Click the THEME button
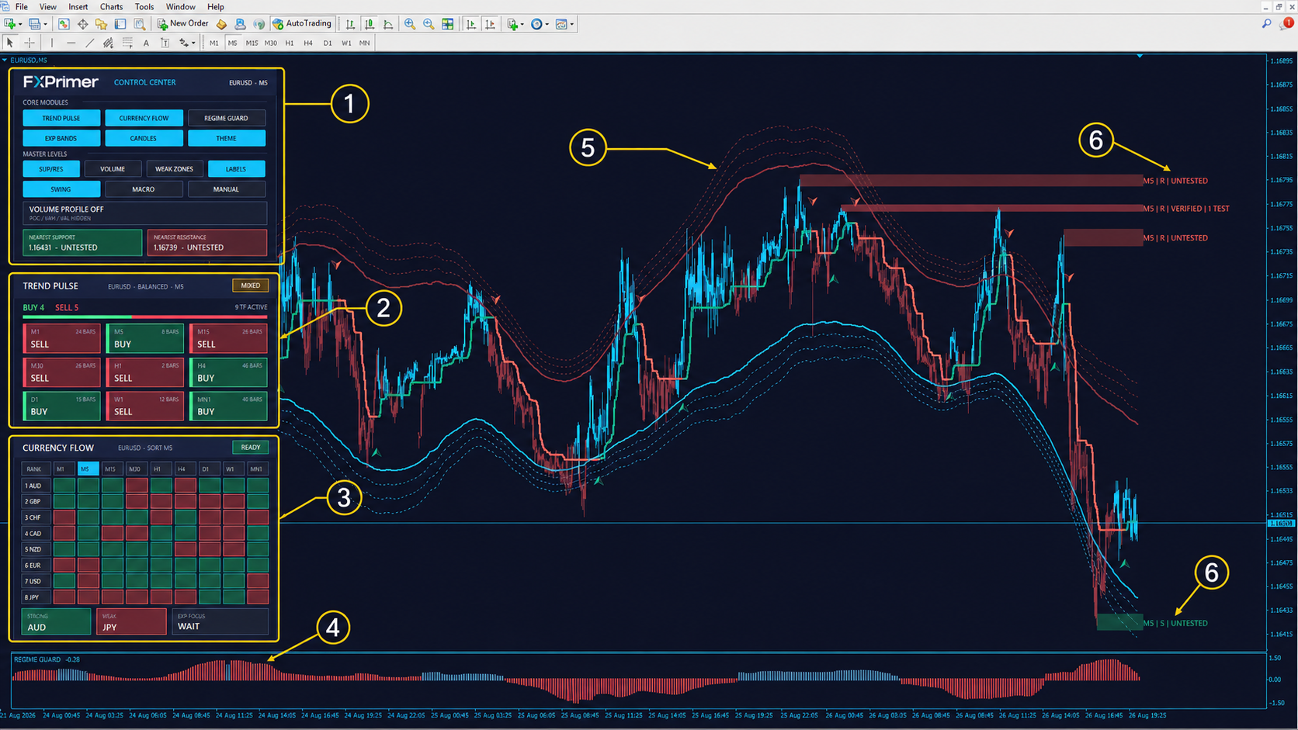The image size is (1298, 730). point(227,138)
